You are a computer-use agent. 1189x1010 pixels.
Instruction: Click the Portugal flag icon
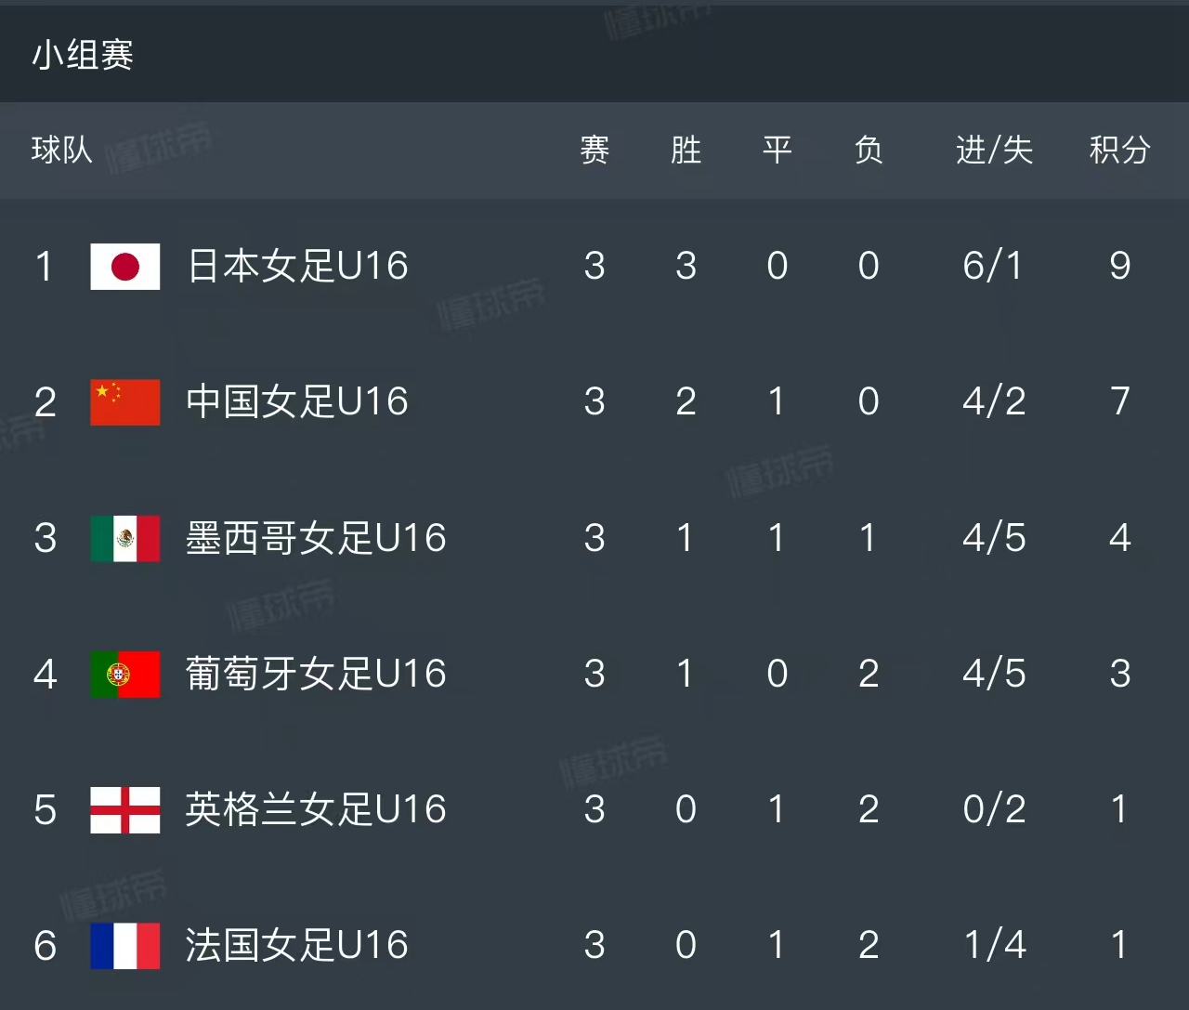click(124, 675)
